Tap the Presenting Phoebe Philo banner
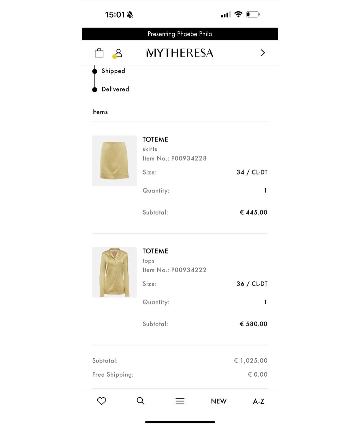 click(x=180, y=34)
